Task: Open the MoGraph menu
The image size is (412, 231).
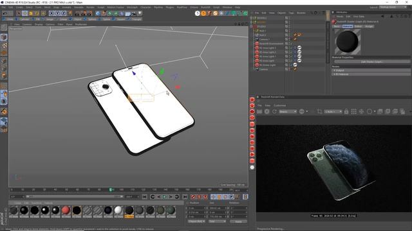Action: pos(132,7)
